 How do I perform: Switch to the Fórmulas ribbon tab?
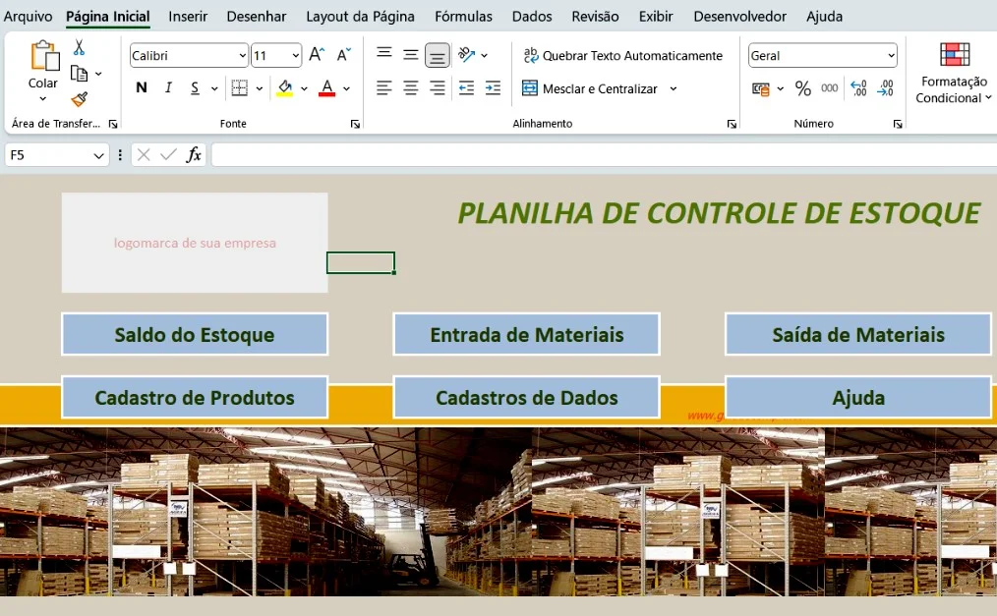tap(463, 16)
